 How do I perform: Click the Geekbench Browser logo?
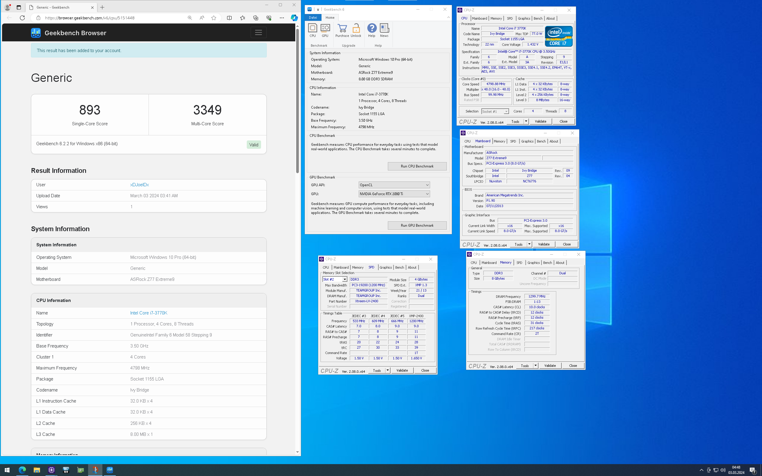(x=69, y=33)
